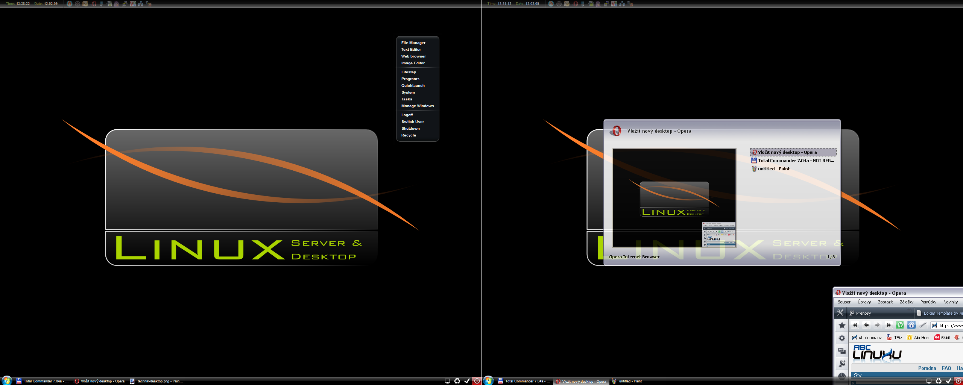Open Opera icon on the 13:31:12 top bar
The width and height of the screenshot is (963, 385).
point(576,4)
